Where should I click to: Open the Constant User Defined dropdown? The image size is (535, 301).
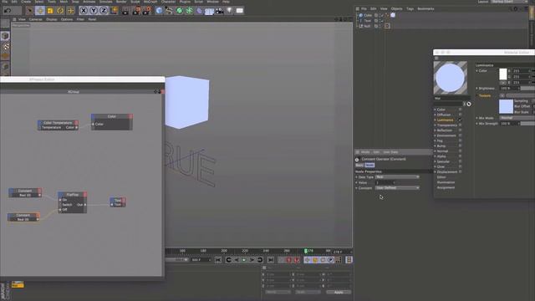pos(397,187)
